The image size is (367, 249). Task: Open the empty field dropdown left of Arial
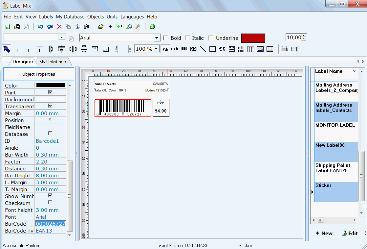coord(62,37)
